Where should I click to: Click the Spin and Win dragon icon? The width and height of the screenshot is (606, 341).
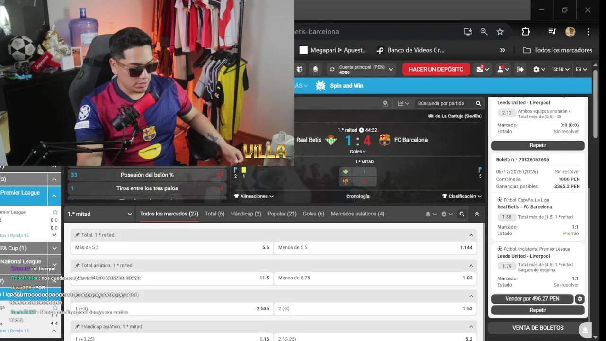point(321,86)
